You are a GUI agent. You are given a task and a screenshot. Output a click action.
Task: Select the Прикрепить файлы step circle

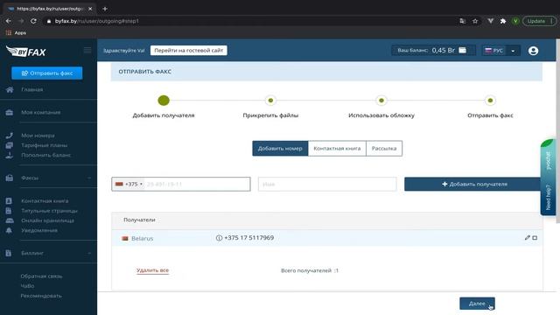tap(270, 101)
